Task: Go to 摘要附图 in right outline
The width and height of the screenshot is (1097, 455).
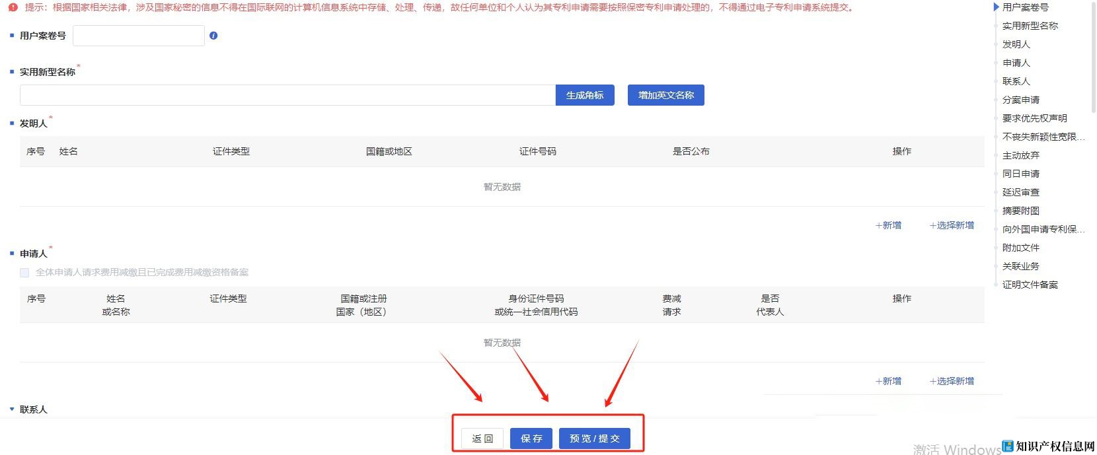Action: (1020, 211)
